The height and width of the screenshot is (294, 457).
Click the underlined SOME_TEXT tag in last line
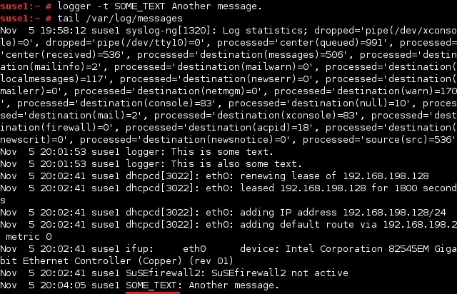pyautogui.click(x=151, y=285)
